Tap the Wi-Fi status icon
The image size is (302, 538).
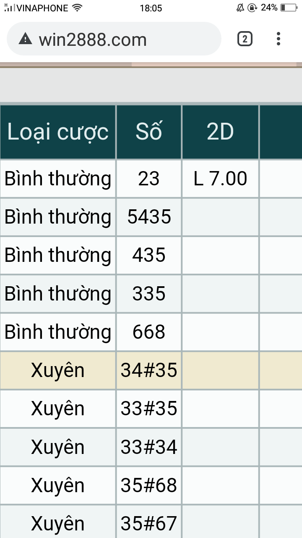[x=77, y=8]
